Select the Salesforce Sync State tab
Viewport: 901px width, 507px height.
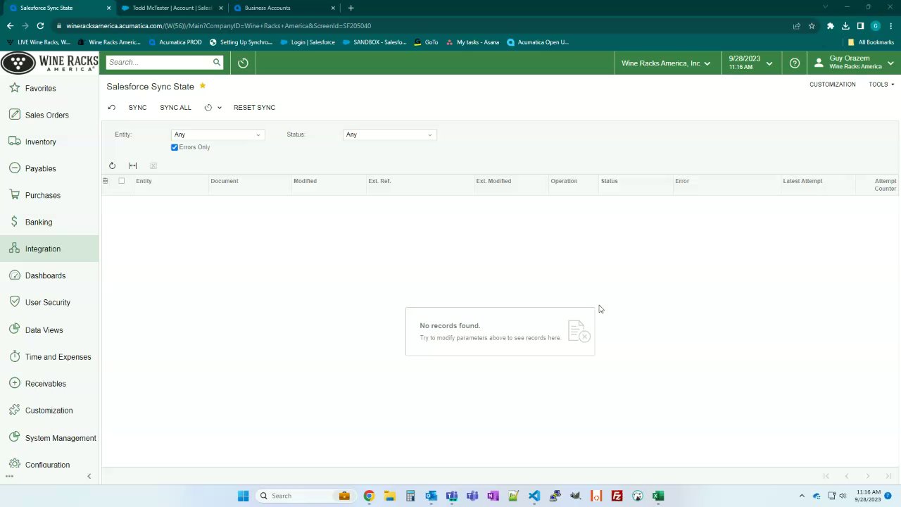[58, 8]
